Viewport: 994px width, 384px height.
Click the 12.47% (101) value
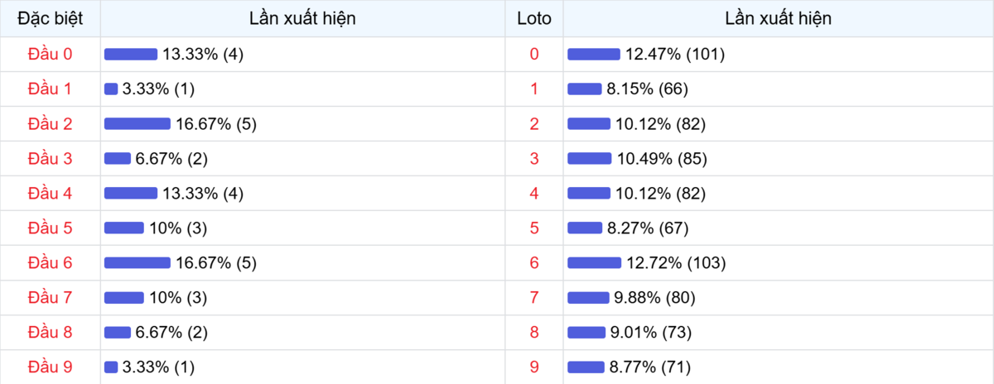click(x=675, y=54)
